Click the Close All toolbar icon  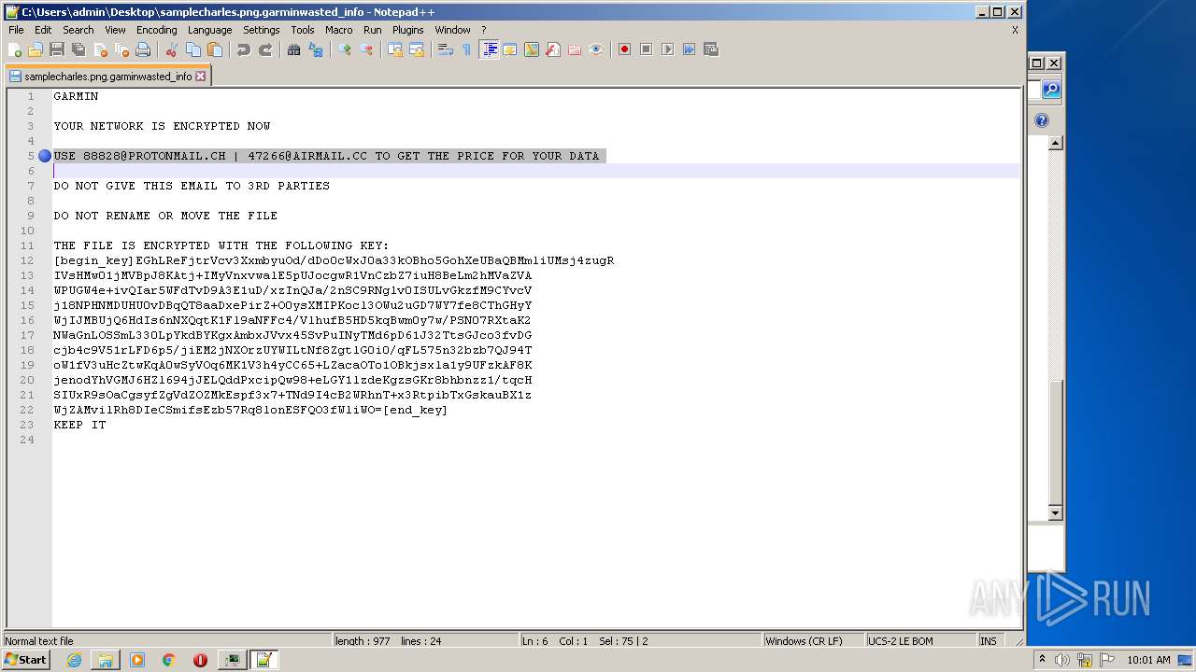click(121, 49)
